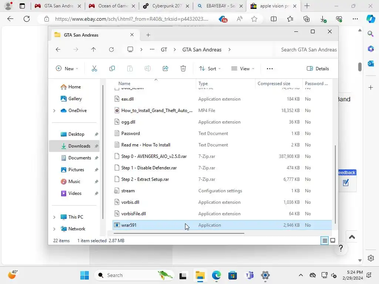Add eBay page to favorites star icon
Screen dimensions: 379x284
click(x=254, y=19)
